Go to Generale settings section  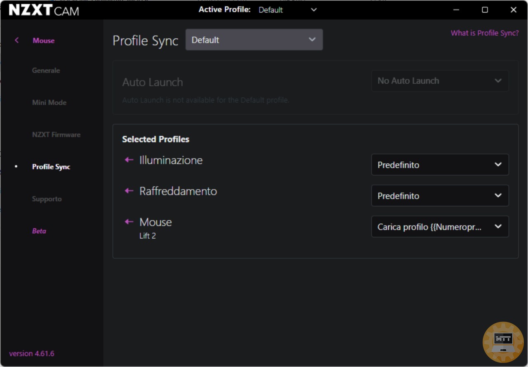pyautogui.click(x=46, y=71)
